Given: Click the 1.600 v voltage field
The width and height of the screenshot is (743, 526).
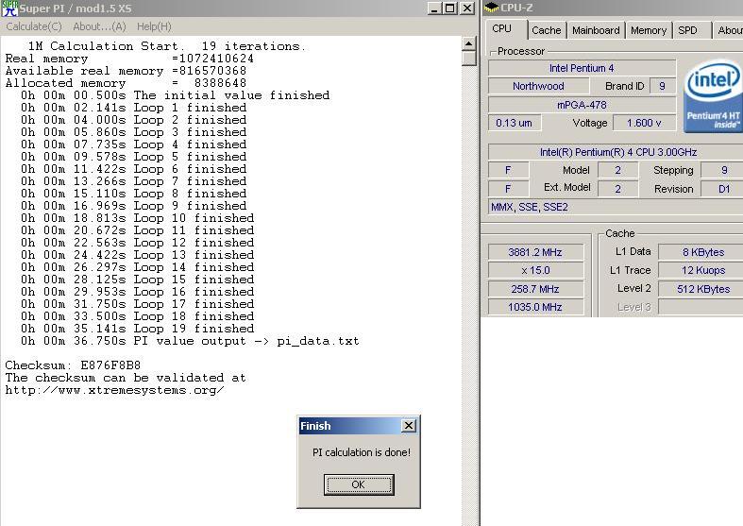Looking at the screenshot, I should (644, 123).
